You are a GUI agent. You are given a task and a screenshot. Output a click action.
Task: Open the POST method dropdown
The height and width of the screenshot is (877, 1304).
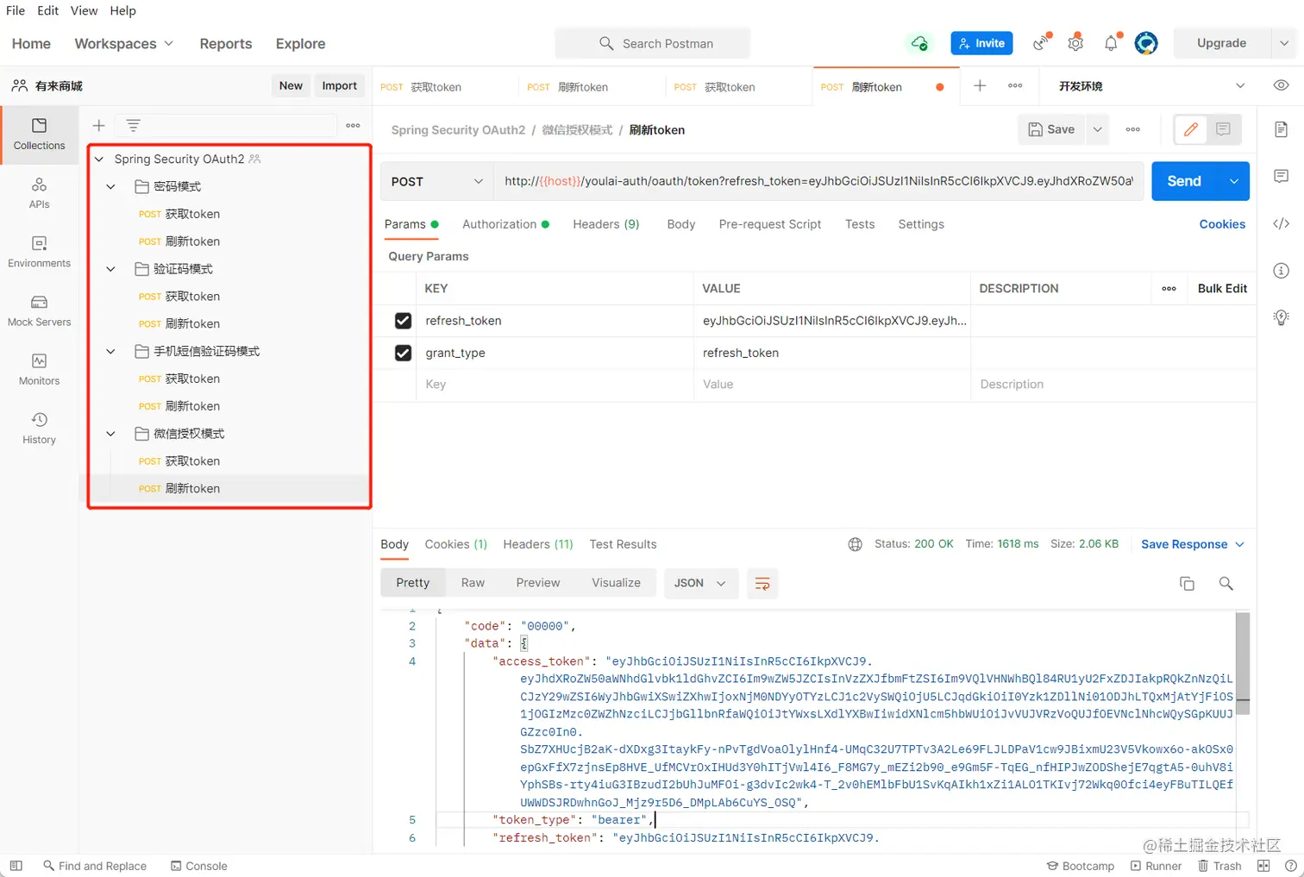tap(436, 181)
